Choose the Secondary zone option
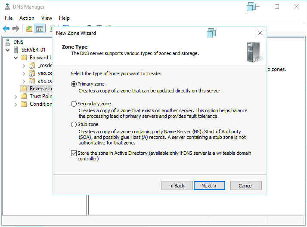307x227 pixels. 74,104
